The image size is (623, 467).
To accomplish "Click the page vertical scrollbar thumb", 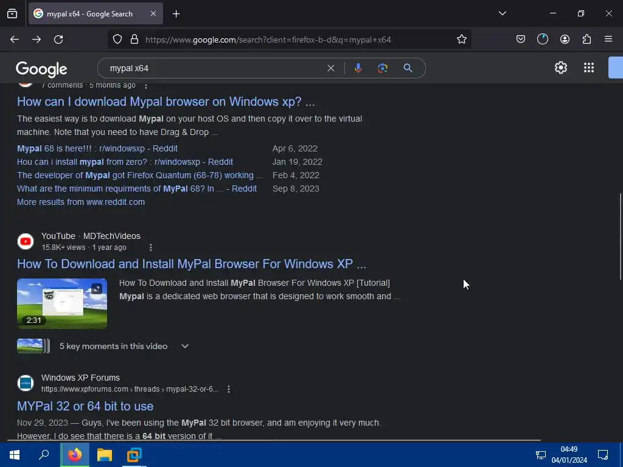I will [621, 237].
